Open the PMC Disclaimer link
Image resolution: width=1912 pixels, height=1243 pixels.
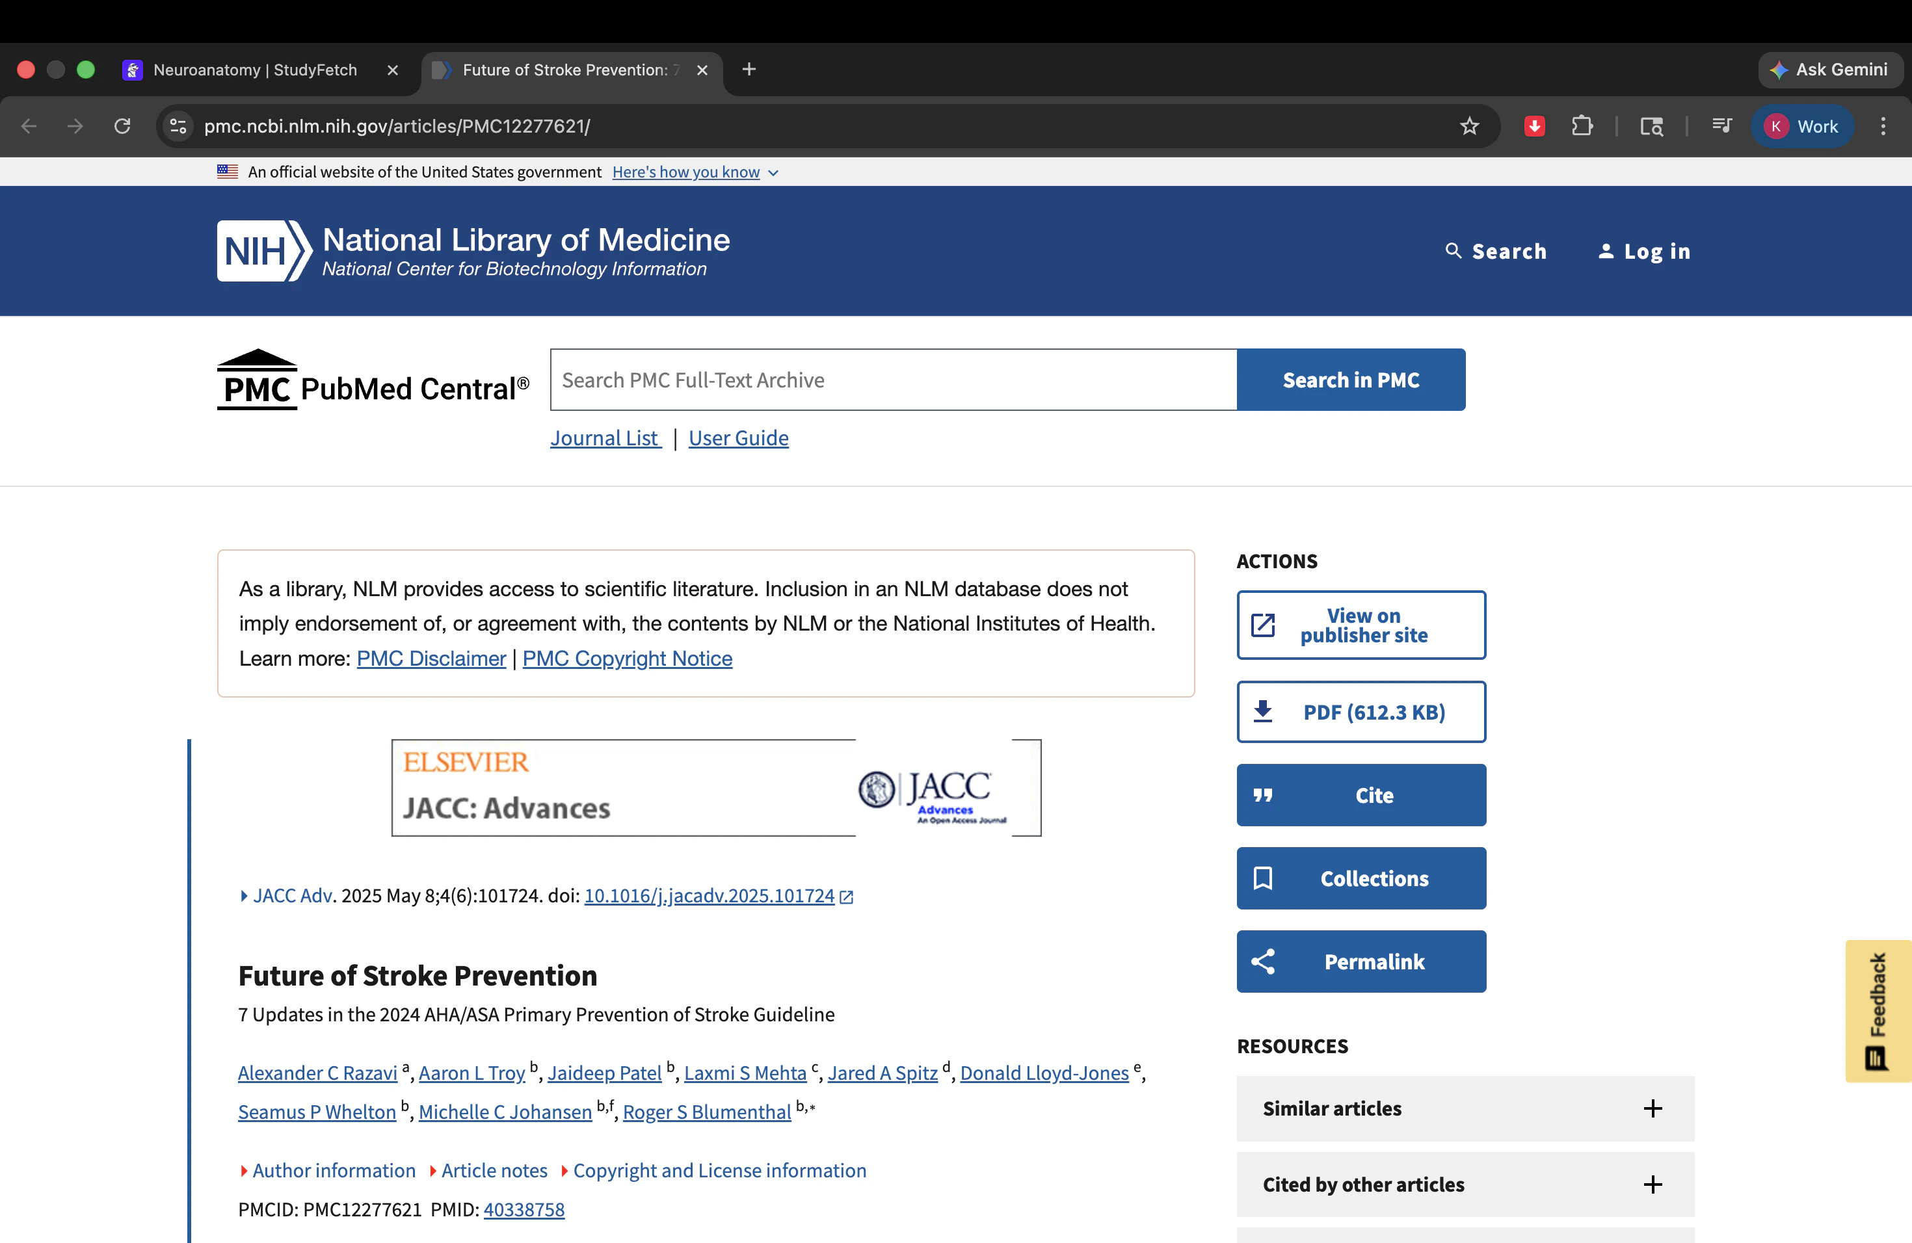tap(431, 659)
